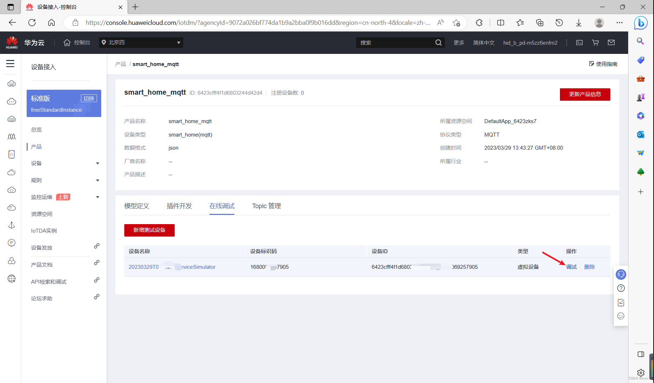Click the browser address bar URL
Screen dimensions: 654x383
(258, 23)
